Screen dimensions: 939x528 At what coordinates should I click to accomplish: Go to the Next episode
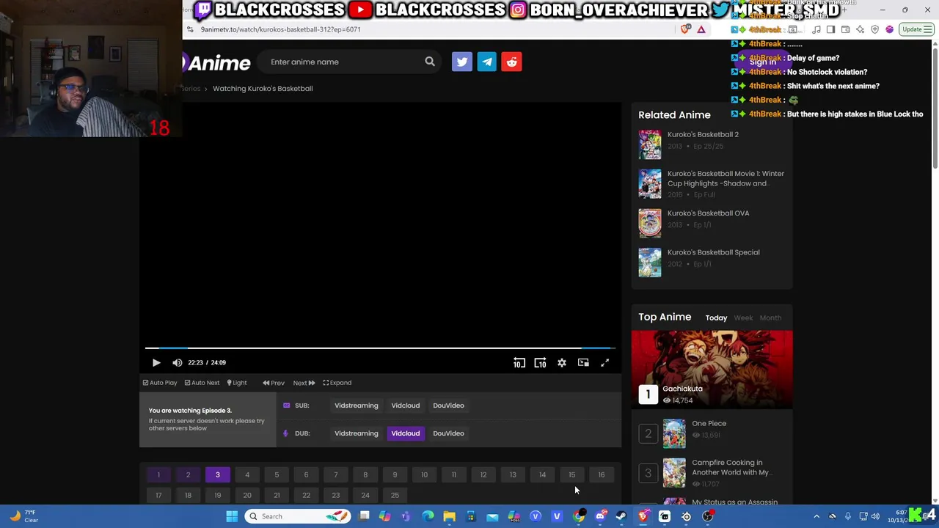point(304,383)
